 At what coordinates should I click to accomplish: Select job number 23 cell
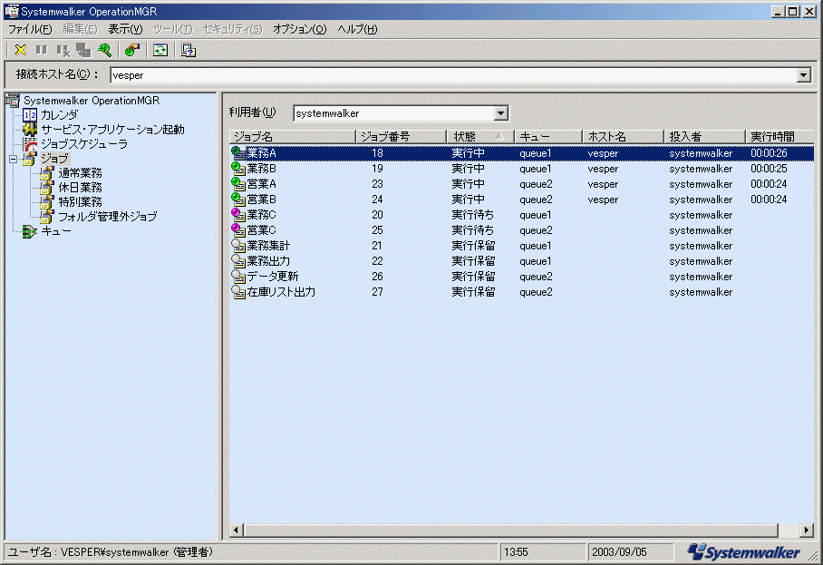click(x=377, y=184)
